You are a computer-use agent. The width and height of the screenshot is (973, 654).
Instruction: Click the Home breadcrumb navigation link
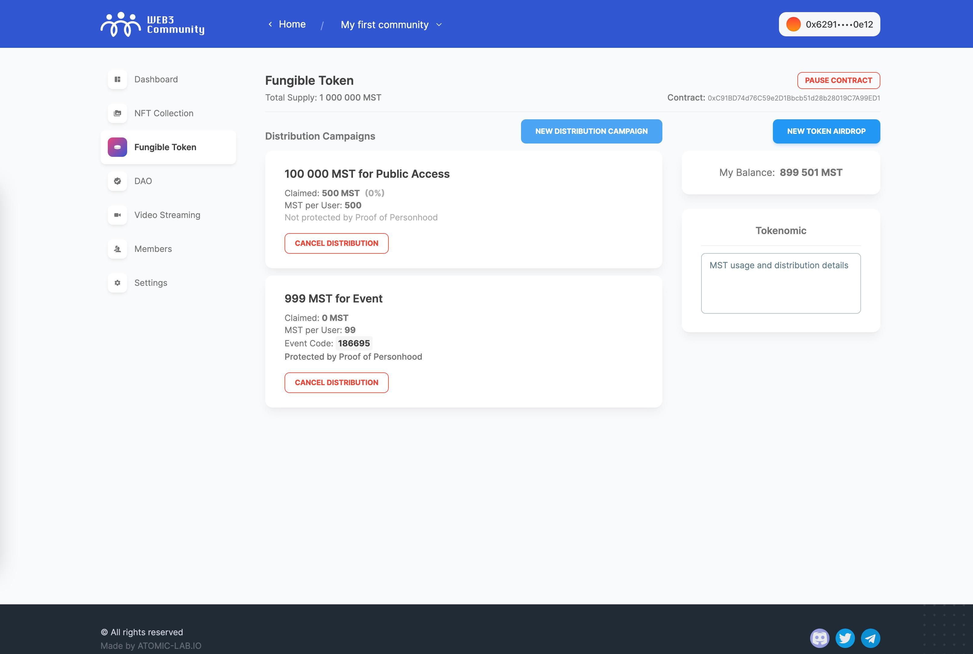(x=292, y=24)
